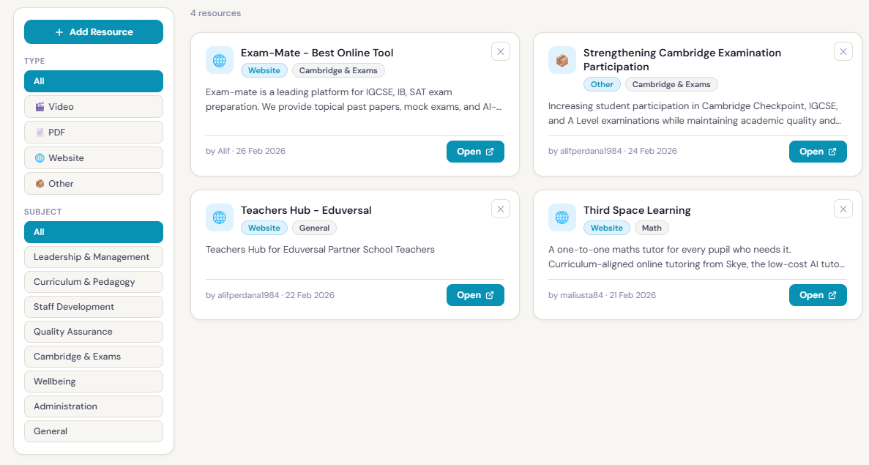Filter resources by Other type

point(94,184)
